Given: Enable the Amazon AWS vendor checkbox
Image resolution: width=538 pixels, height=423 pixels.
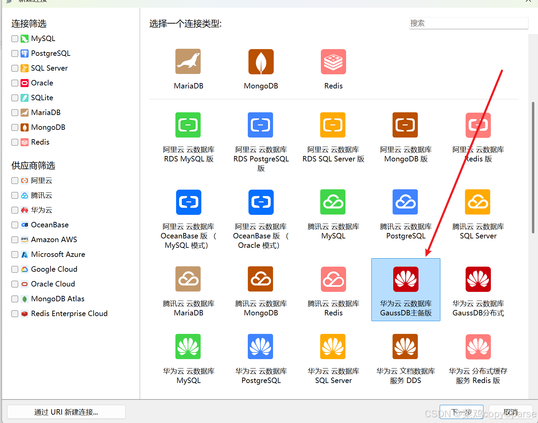Looking at the screenshot, I should click(15, 240).
